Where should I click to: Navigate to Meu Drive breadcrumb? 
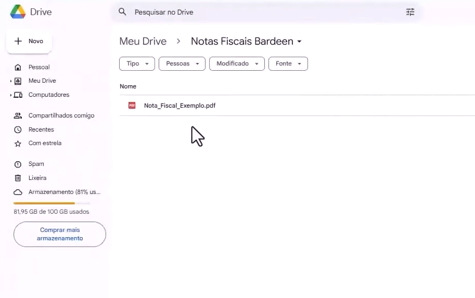pyautogui.click(x=143, y=41)
